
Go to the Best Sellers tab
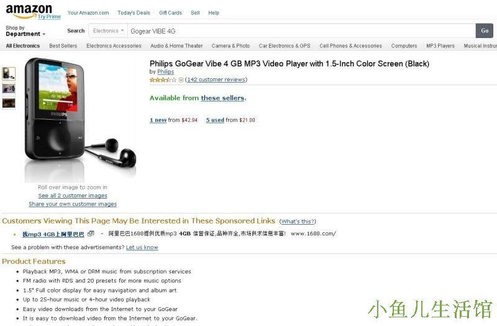pyautogui.click(x=63, y=46)
